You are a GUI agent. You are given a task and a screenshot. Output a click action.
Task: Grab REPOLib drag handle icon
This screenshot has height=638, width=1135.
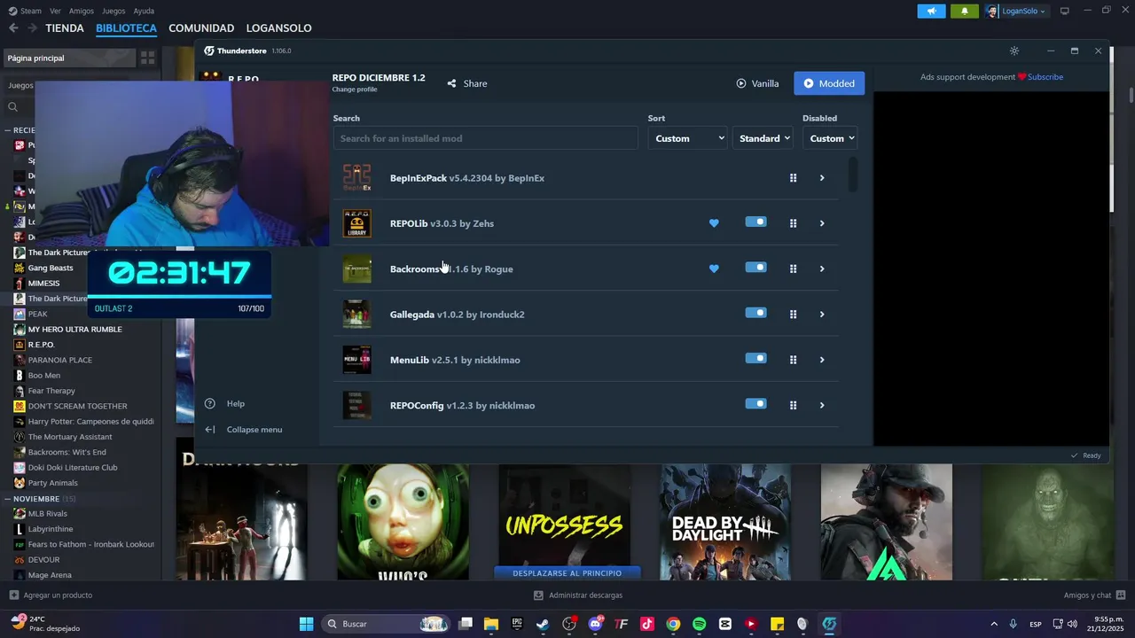(x=793, y=223)
